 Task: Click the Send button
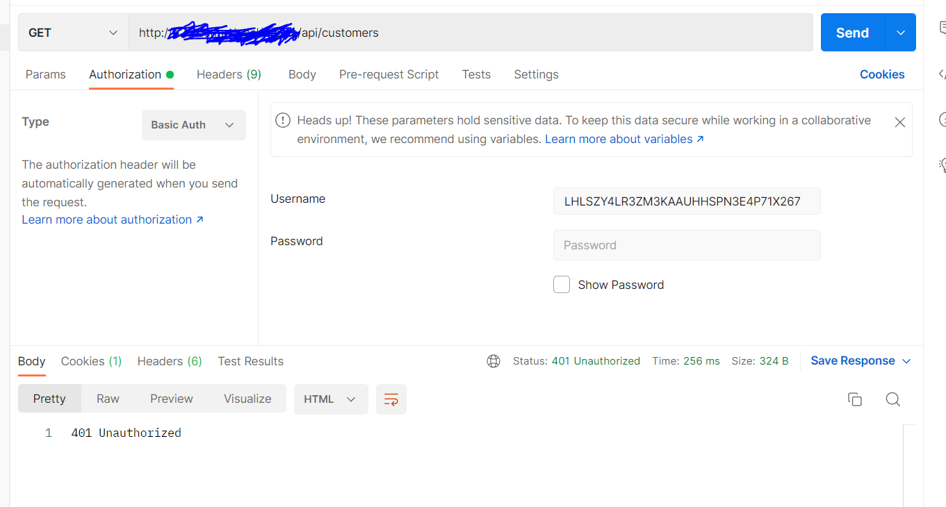coord(852,32)
